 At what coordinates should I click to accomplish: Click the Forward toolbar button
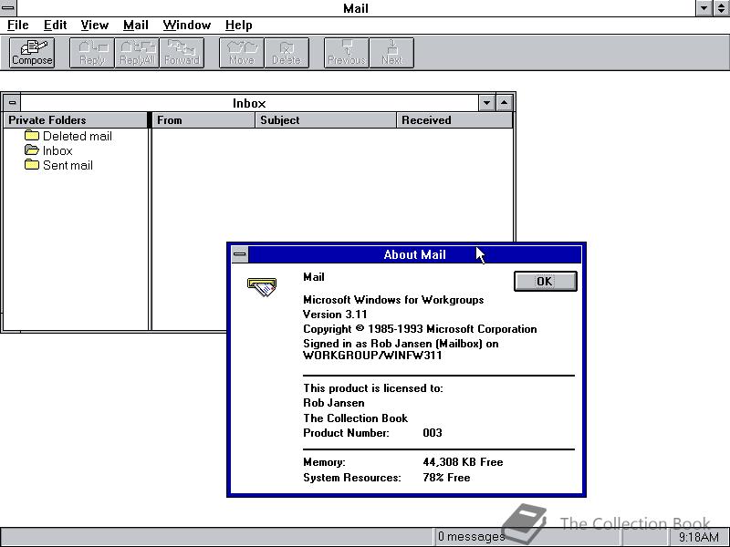(182, 53)
